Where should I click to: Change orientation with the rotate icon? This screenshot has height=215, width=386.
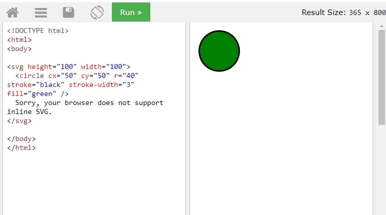click(x=97, y=12)
